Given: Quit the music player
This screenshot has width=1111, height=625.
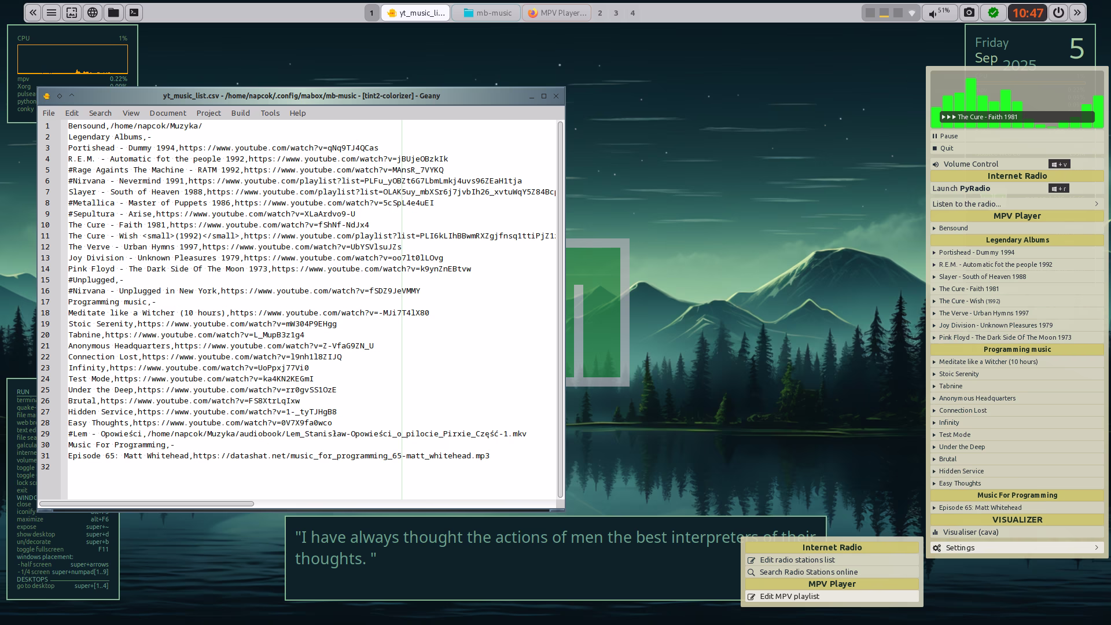Looking at the screenshot, I should click(x=946, y=148).
